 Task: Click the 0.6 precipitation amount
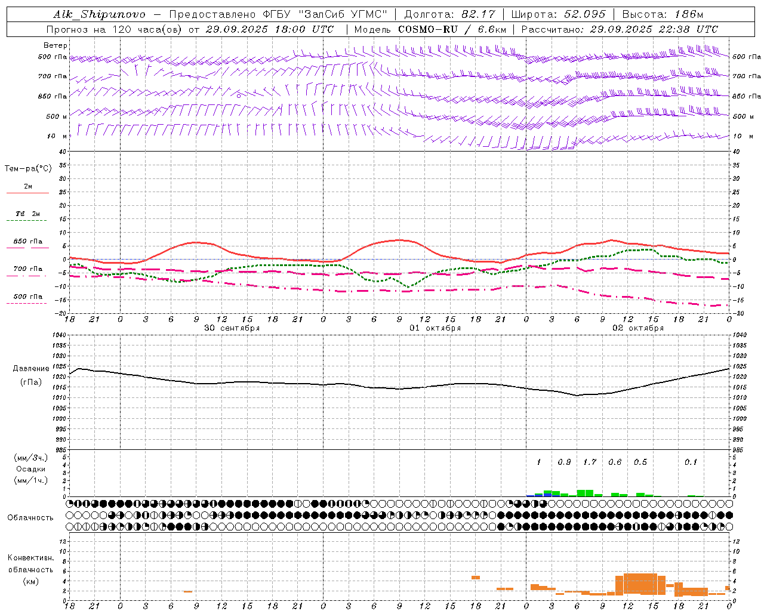pos(615,462)
